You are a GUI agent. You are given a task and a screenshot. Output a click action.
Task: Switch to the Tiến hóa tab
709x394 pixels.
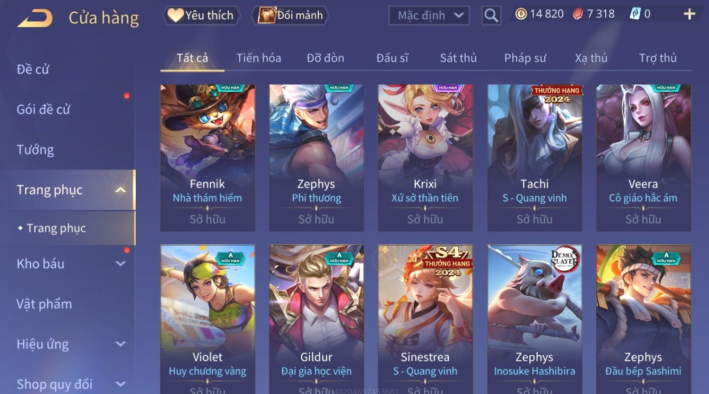[259, 58]
